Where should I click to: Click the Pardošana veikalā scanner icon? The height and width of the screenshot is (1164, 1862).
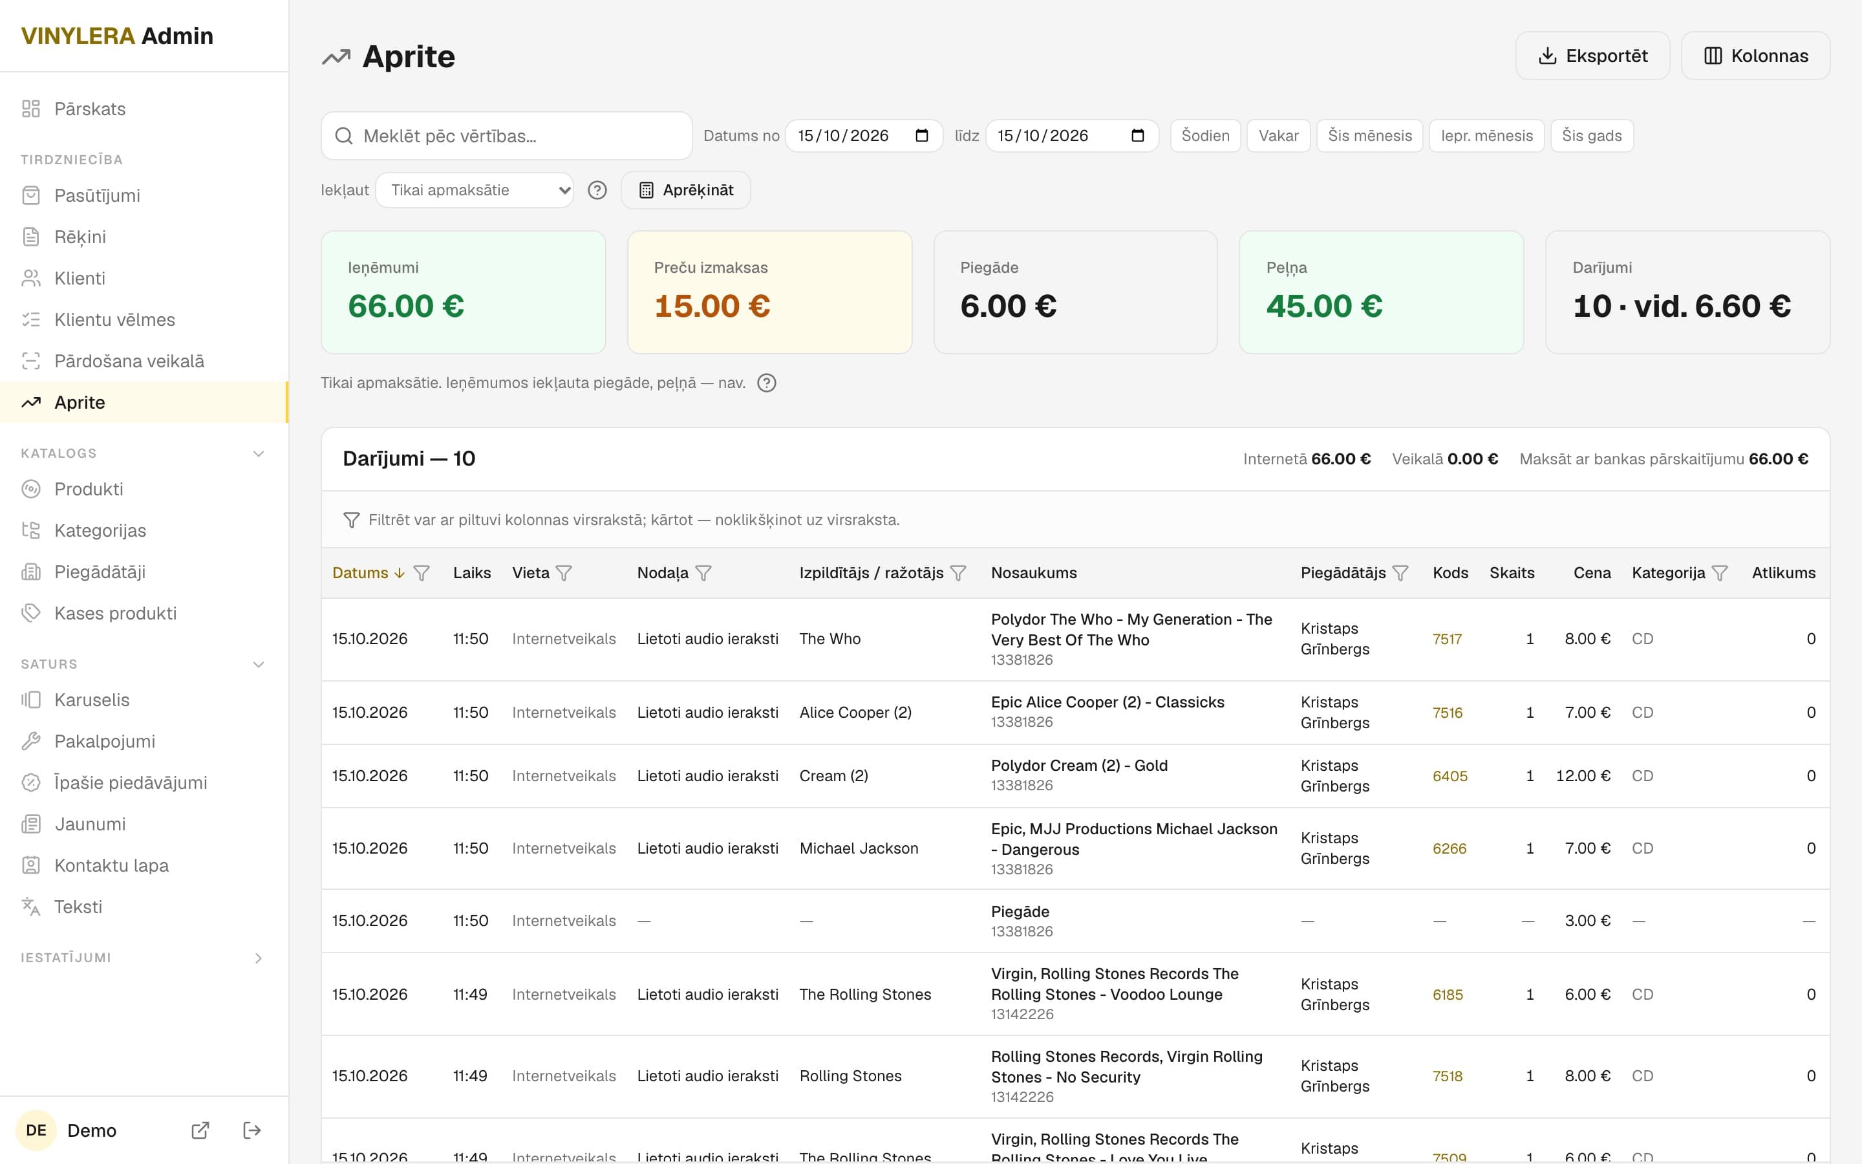coord(31,361)
